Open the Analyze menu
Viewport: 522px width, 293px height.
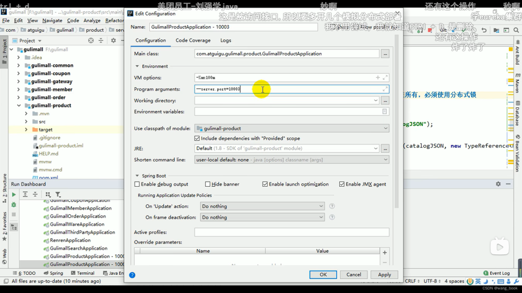point(92,21)
